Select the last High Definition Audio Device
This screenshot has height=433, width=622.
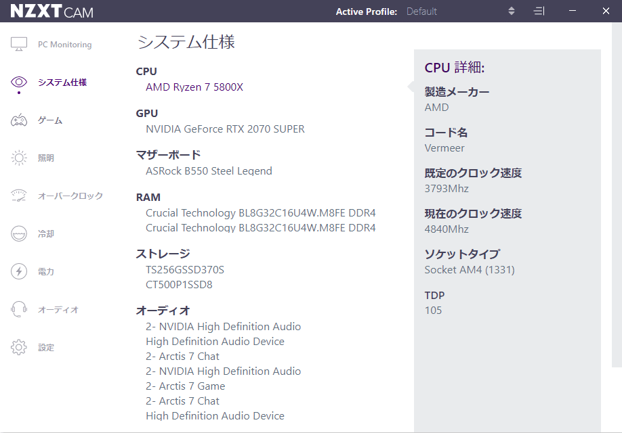[x=215, y=416]
